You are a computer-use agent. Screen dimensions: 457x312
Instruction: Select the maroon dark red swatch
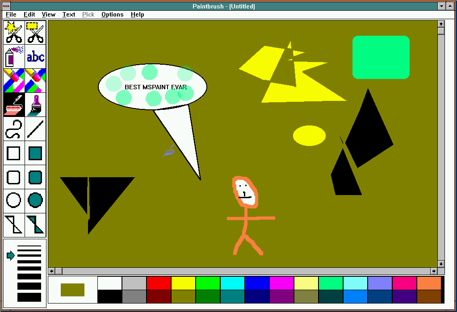(x=159, y=296)
